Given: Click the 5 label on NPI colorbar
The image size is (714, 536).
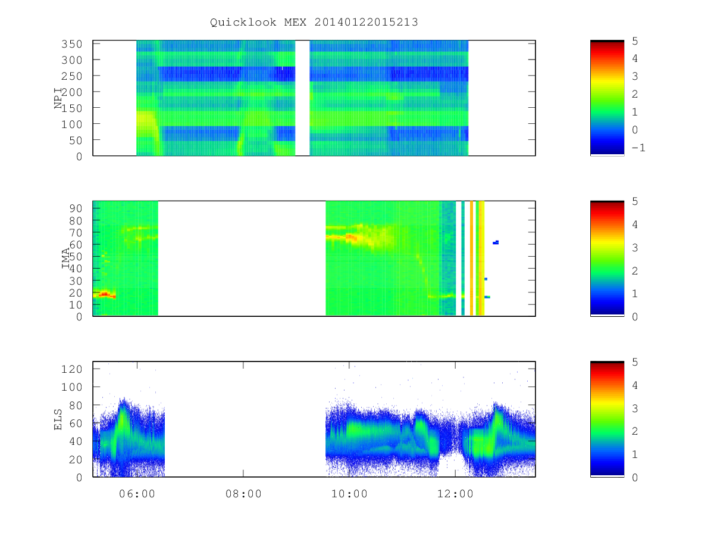Looking at the screenshot, I should point(635,40).
